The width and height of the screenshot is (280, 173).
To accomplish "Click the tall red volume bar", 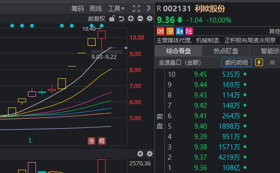I will click(x=101, y=166).
